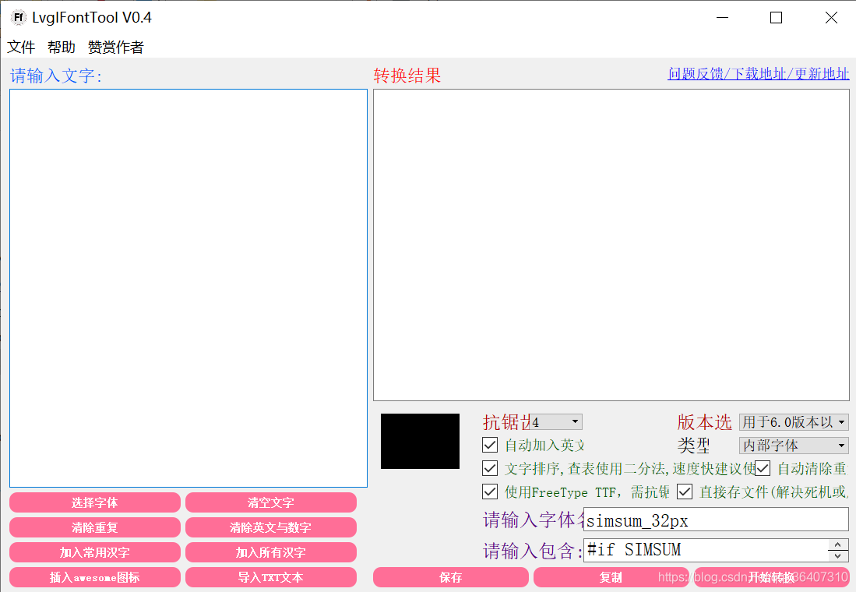The width and height of the screenshot is (856, 592).
Task: Click 开始转换 to start conversion
Action: pyautogui.click(x=771, y=577)
